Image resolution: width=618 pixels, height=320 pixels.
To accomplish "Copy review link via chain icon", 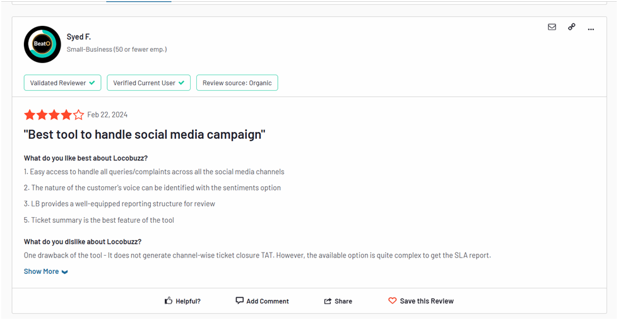I will tap(571, 27).
